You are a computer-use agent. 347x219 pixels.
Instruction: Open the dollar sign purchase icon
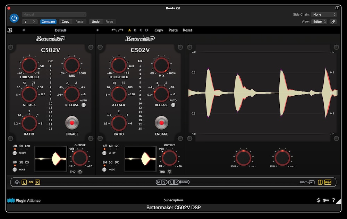(x=319, y=200)
